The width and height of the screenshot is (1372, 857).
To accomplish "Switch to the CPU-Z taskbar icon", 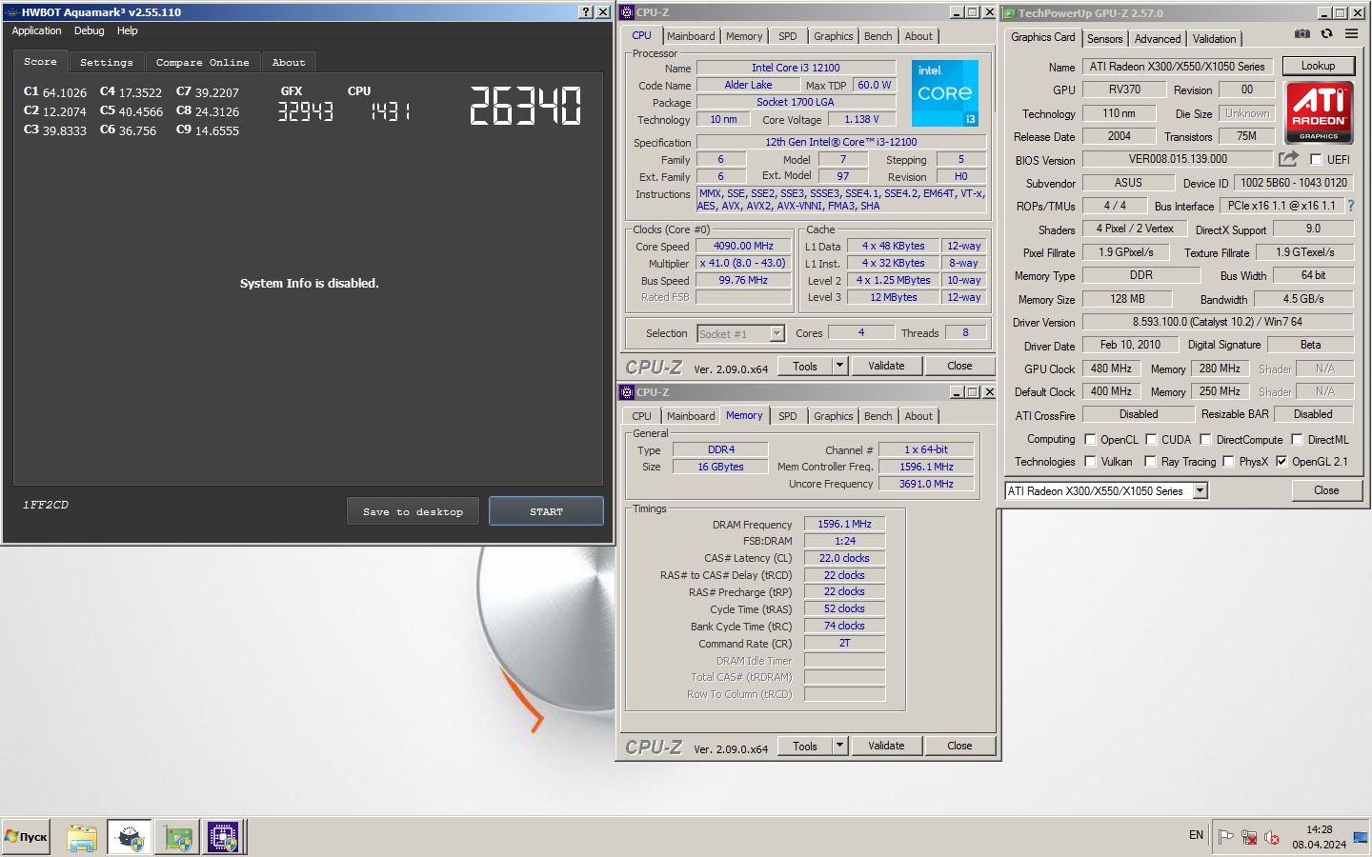I will click(224, 837).
